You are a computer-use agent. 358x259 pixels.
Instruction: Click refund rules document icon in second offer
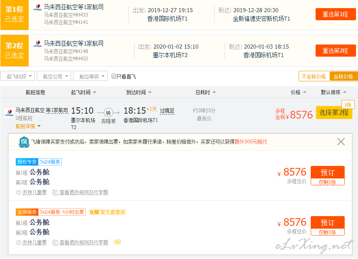(x=55, y=243)
